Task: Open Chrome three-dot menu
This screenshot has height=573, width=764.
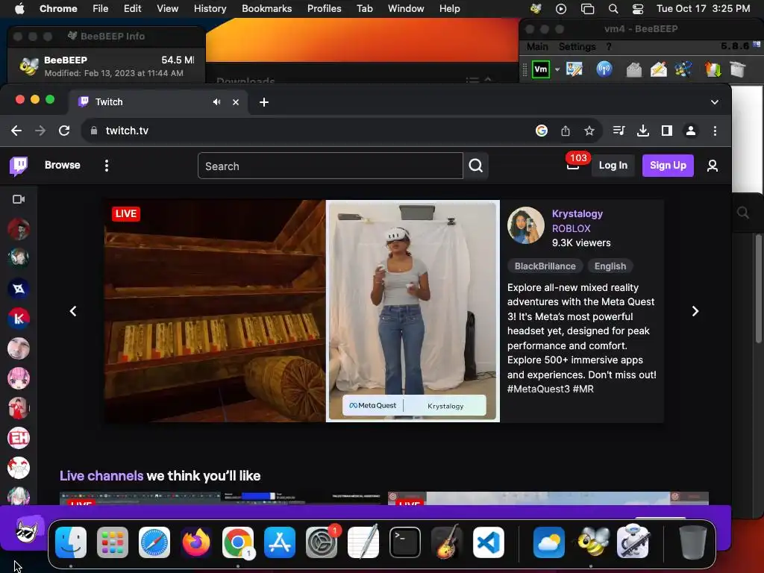Action: tap(715, 131)
